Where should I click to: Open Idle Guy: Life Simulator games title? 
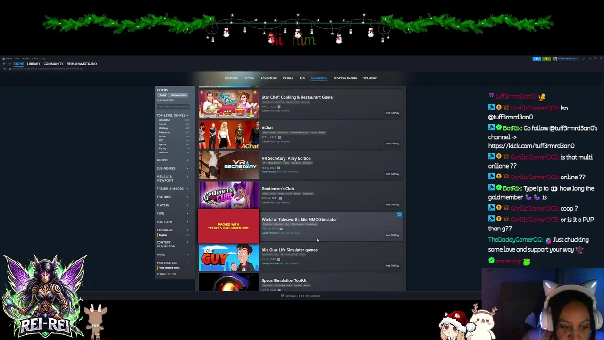coord(290,250)
